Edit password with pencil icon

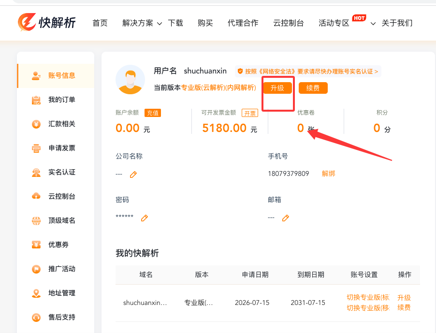point(145,218)
